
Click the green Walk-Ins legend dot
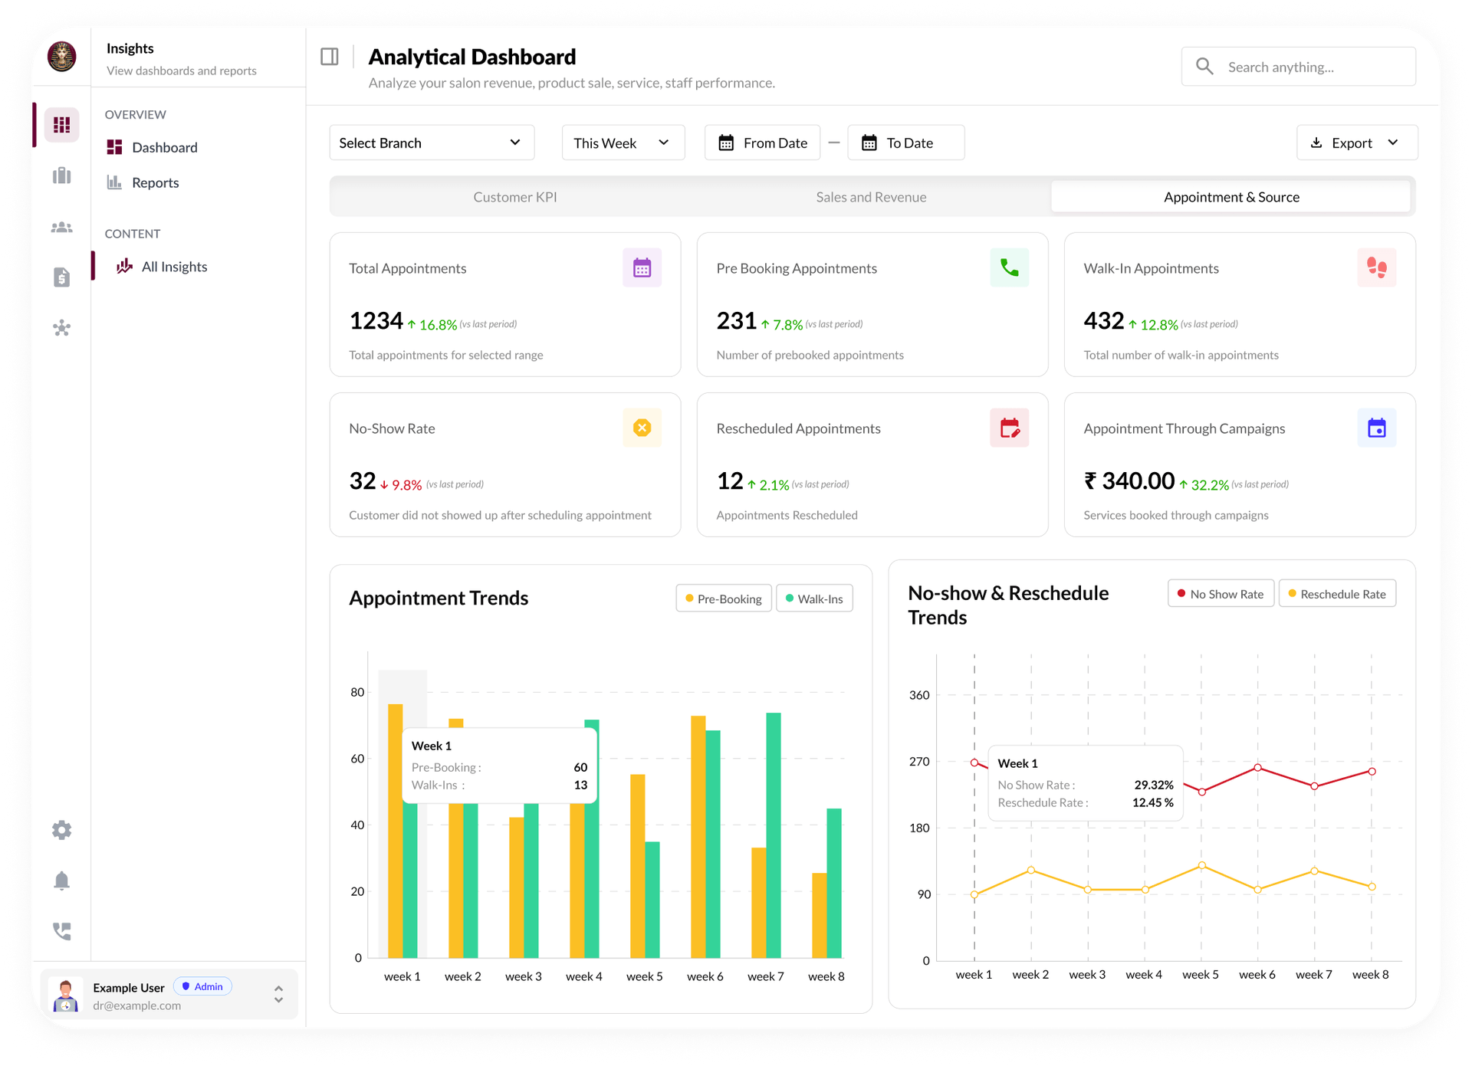[788, 599]
